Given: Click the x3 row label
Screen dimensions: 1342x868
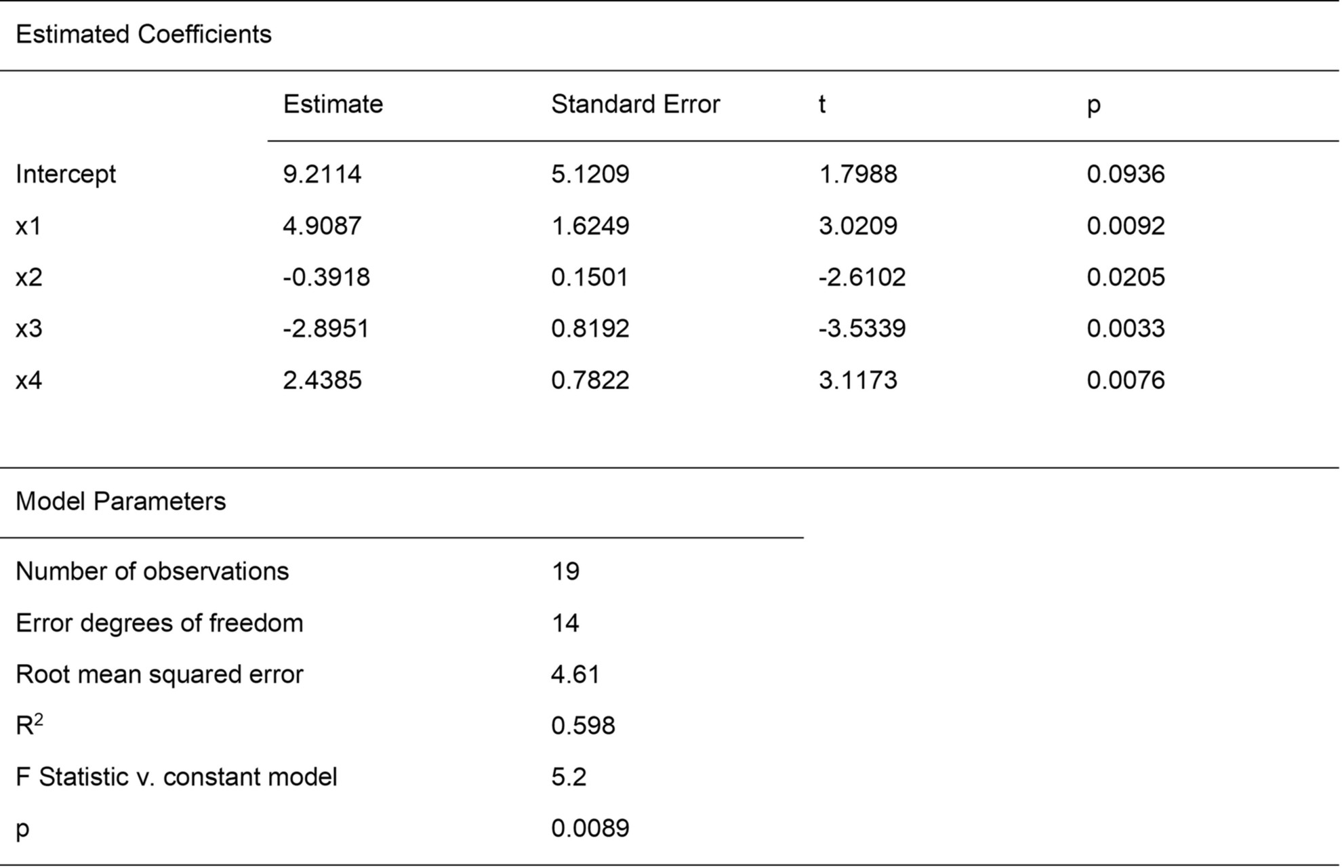Looking at the screenshot, I should tap(29, 329).
